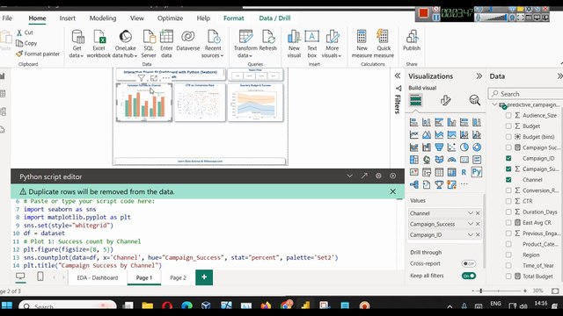The height and width of the screenshot is (316, 563).
Task: Insert a Text box
Action: [x=312, y=44]
